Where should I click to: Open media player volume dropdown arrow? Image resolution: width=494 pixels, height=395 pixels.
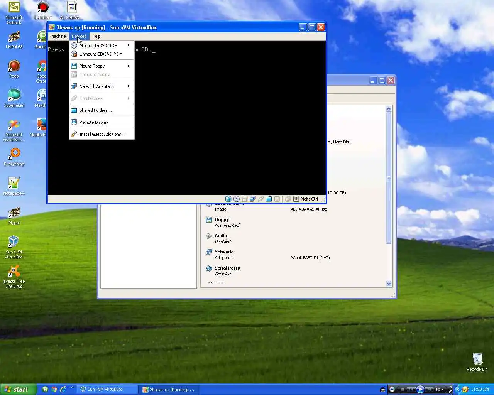(x=442, y=389)
